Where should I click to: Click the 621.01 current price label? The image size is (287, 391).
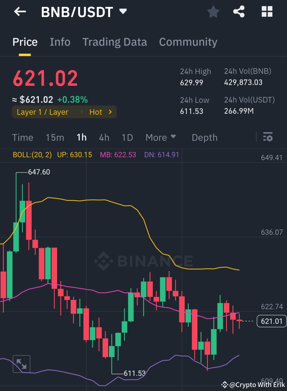point(271,321)
